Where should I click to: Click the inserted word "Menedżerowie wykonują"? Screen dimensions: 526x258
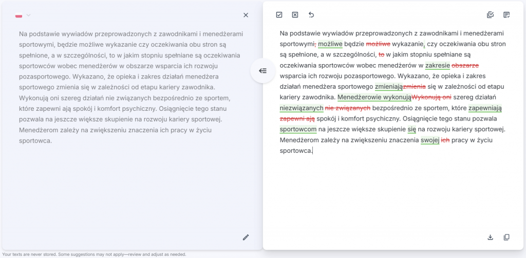pyautogui.click(x=374, y=97)
